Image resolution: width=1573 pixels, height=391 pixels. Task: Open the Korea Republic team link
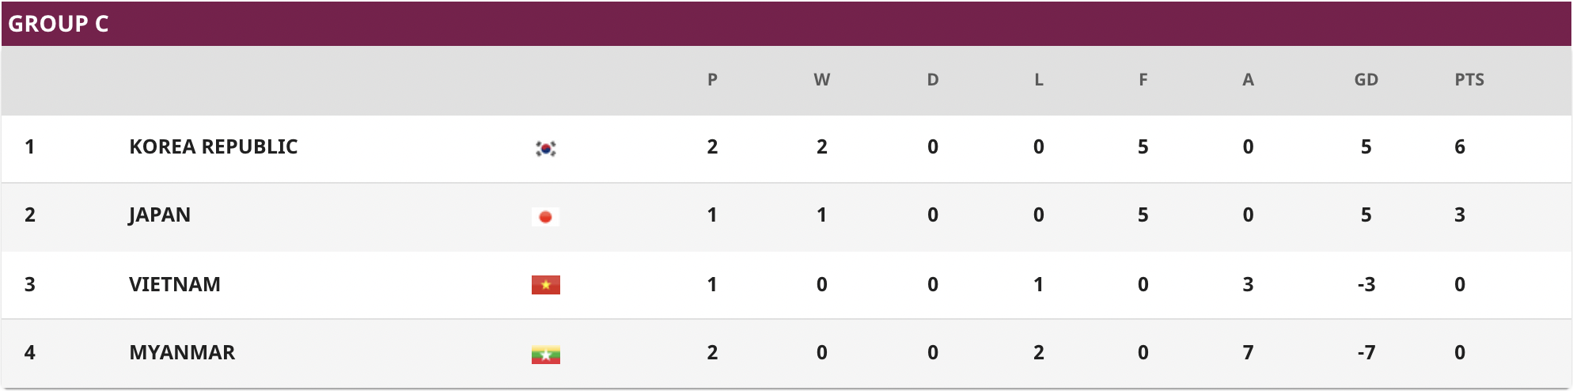click(214, 146)
